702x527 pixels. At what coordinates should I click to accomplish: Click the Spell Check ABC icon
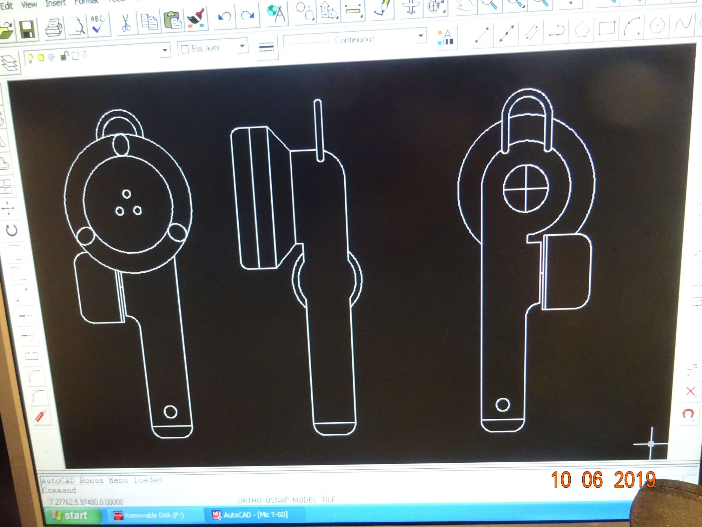tap(98, 24)
